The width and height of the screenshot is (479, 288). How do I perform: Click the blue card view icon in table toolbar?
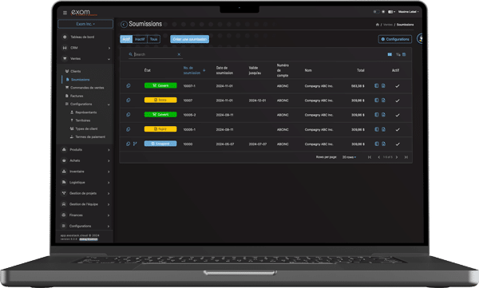pyautogui.click(x=390, y=54)
